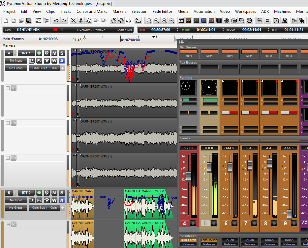Click the CUR timecode field 01:02:09:06
This screenshot has height=248, width=308.
click(x=28, y=30)
